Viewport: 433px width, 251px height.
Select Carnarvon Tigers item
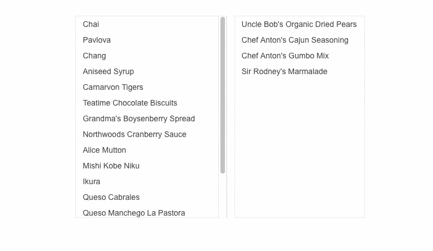(113, 87)
